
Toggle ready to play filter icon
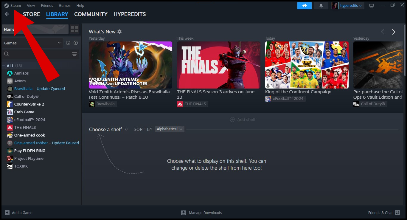point(76,43)
